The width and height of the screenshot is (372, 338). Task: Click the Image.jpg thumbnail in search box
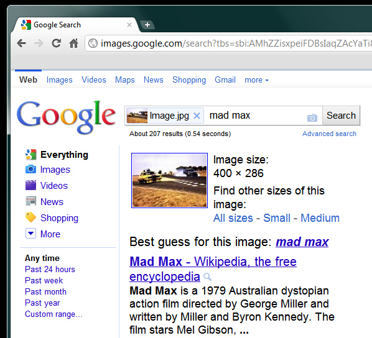[137, 116]
